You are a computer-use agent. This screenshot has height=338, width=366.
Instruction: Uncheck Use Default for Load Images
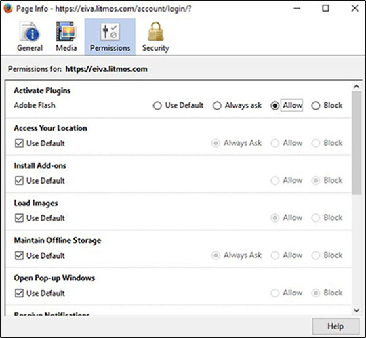(x=19, y=218)
